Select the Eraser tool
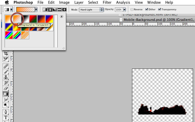 [x=6, y=88]
